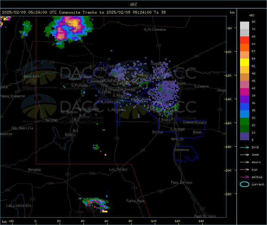Click the cyan 'current' ellipse symbol

tap(244, 184)
